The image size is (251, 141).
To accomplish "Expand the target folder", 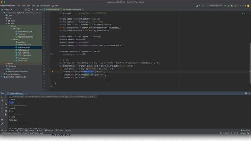I will coord(4,63).
